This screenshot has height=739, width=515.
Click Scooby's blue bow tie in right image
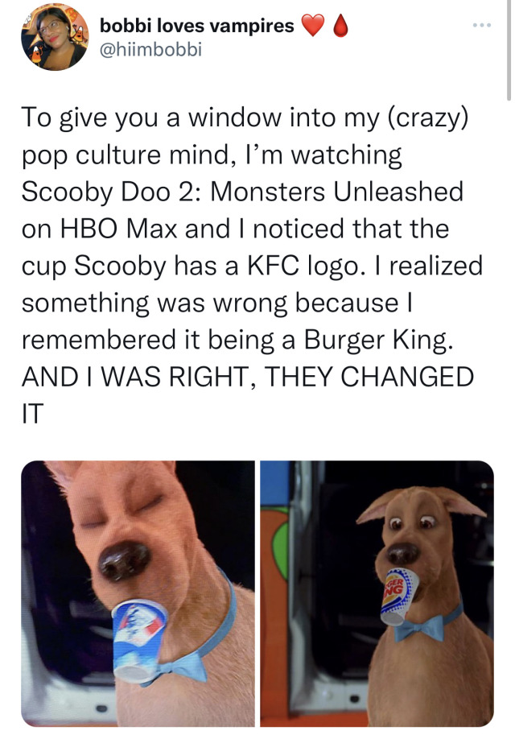(420, 628)
